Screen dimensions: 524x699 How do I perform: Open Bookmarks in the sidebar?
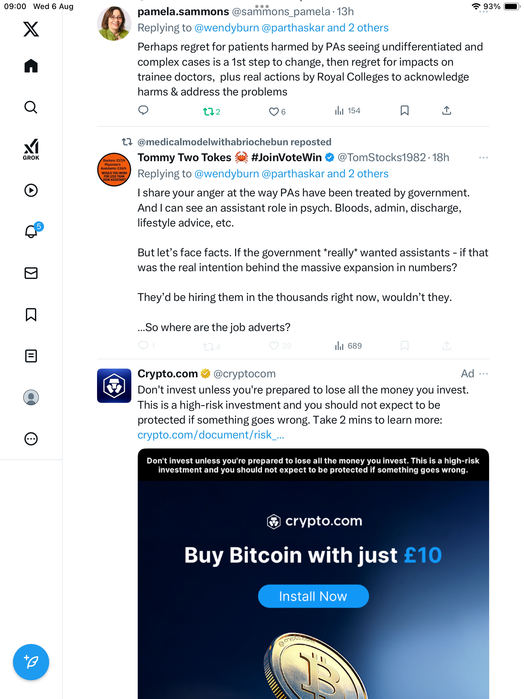point(31,315)
